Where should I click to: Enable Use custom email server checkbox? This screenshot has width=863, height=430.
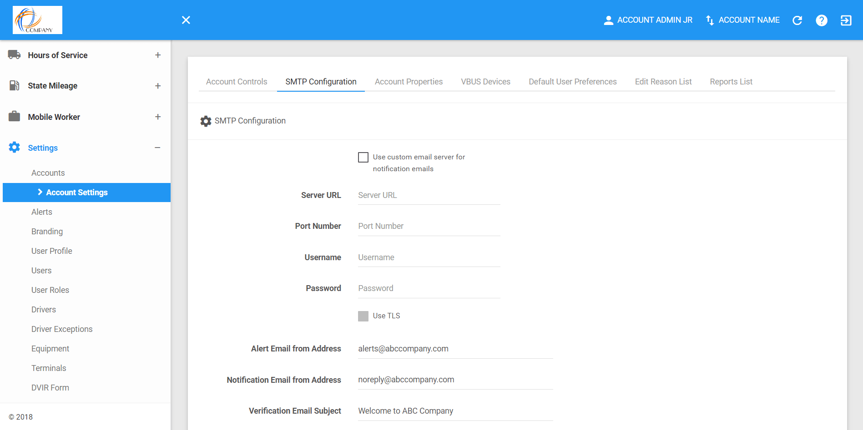coord(363,157)
